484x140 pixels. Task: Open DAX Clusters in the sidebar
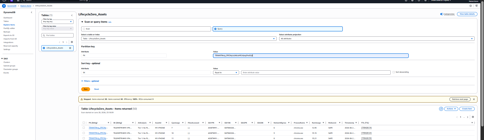tap(7, 62)
